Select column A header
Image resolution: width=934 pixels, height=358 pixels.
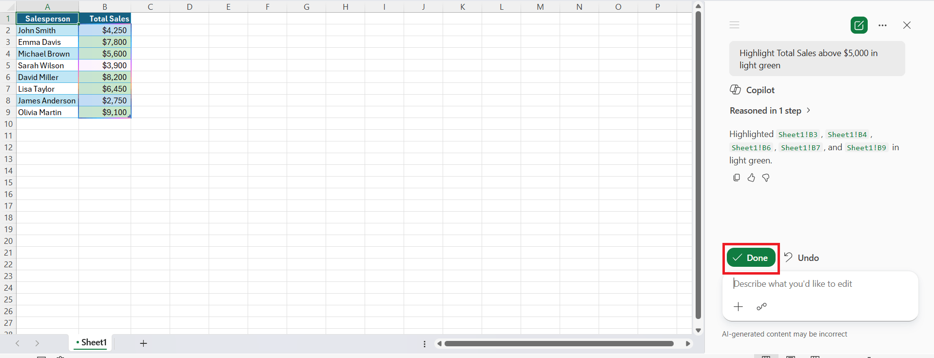(47, 6)
